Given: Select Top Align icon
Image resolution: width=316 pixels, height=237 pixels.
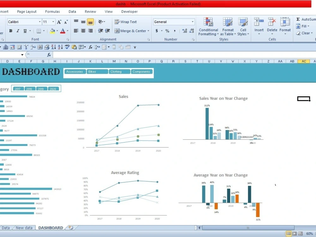Looking at the screenshot, I should 76,21.
